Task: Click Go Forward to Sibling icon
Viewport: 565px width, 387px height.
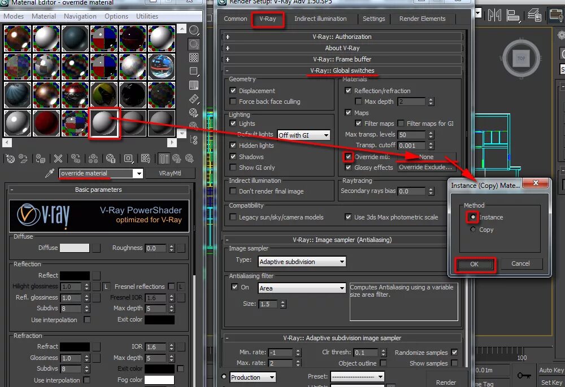Action: 189,159
